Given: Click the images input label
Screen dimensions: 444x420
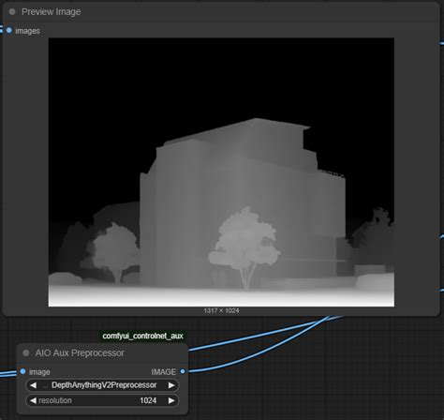Looking at the screenshot, I should [x=27, y=31].
